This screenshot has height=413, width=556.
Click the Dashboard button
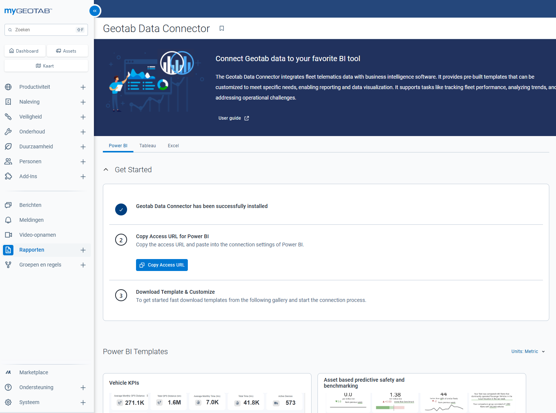pyautogui.click(x=25, y=51)
